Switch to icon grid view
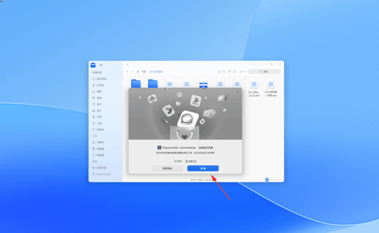Viewport: 379px width, 233px height. [219, 72]
